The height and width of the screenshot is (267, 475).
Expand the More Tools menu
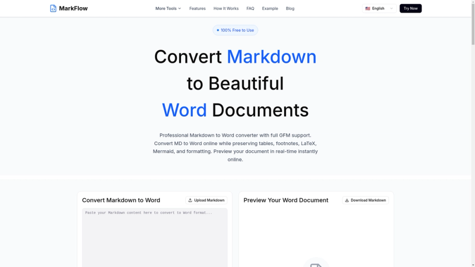pyautogui.click(x=168, y=9)
